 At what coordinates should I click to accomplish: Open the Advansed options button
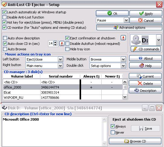(129, 28)
